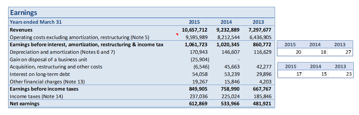
Task: Select the Earnings title cell
Action: 24,13
